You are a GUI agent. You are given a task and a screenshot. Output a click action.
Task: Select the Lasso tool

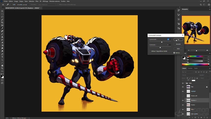tap(2, 17)
